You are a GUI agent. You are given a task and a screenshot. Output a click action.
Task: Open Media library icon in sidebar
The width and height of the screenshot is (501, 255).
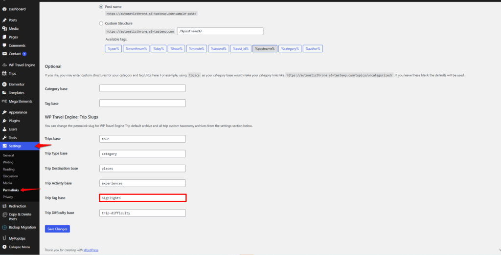click(x=4, y=29)
